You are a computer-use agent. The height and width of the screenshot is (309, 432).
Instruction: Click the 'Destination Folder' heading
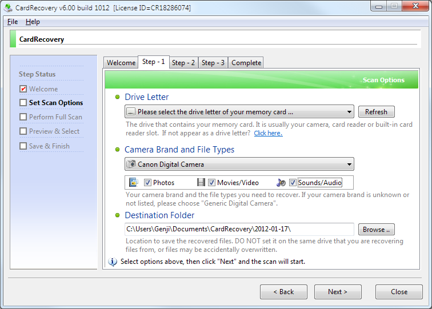[x=159, y=215]
